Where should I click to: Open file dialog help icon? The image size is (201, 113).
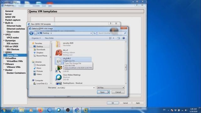pyautogui.click(x=123, y=38)
